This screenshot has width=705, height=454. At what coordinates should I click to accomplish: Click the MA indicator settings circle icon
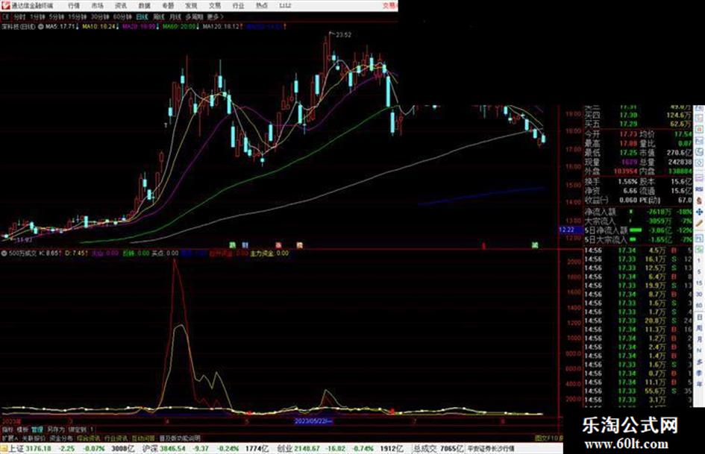[40, 27]
